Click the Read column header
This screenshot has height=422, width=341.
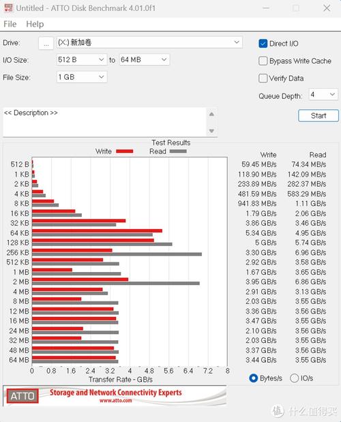[x=318, y=155]
